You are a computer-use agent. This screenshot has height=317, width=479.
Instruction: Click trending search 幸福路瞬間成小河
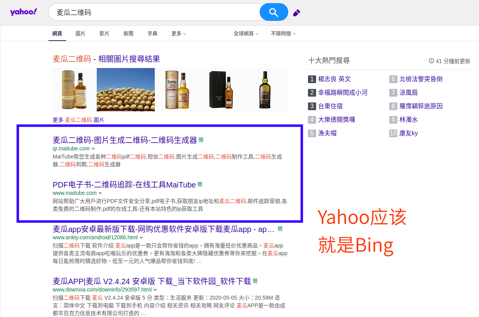pyautogui.click(x=343, y=93)
